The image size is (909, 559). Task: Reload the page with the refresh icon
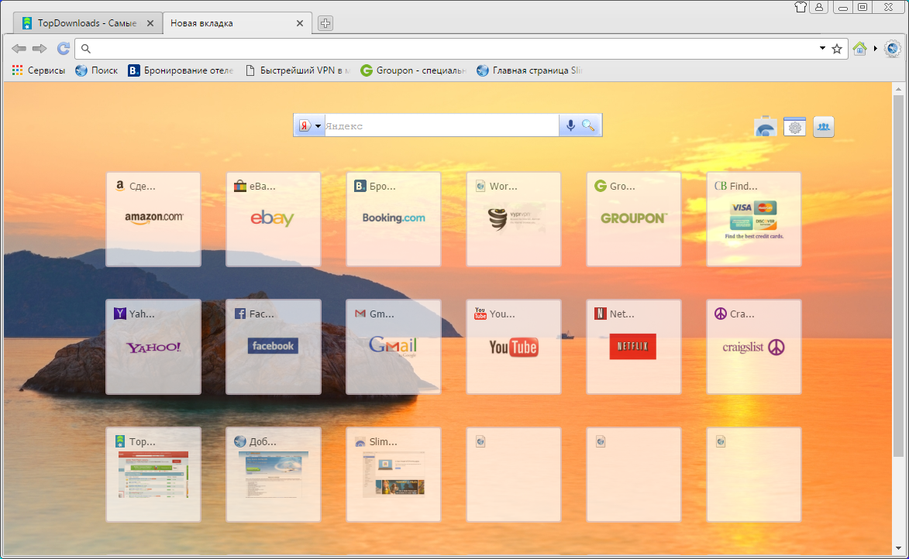[64, 49]
